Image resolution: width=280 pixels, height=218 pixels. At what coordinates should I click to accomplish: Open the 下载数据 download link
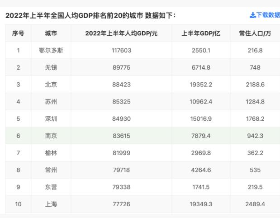click(x=265, y=15)
